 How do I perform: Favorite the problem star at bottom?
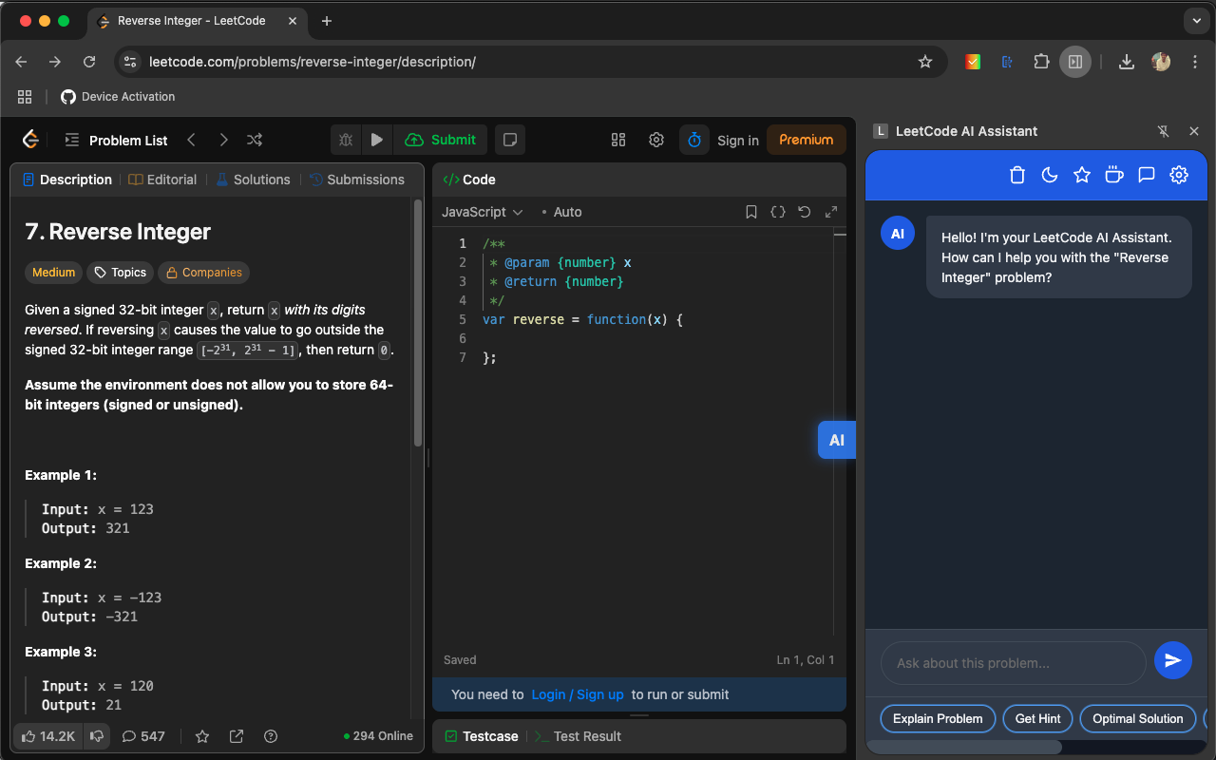pos(202,736)
